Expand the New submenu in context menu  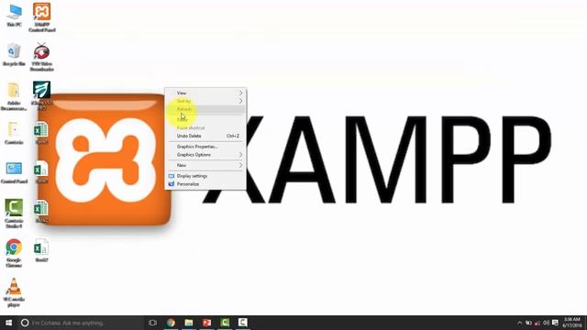click(205, 165)
